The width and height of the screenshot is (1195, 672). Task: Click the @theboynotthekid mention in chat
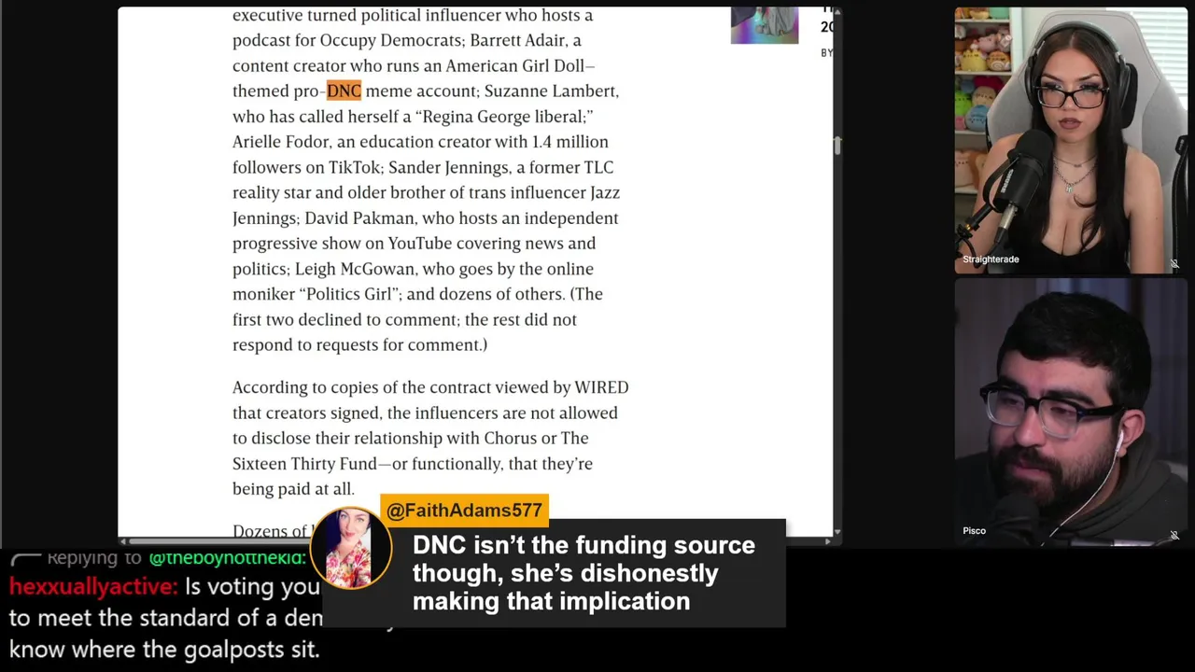(x=228, y=558)
